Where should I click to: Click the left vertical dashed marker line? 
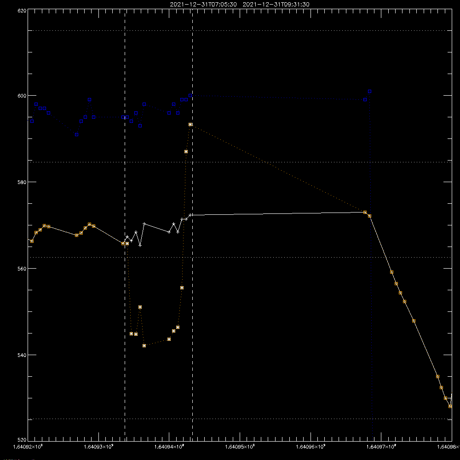click(125, 224)
